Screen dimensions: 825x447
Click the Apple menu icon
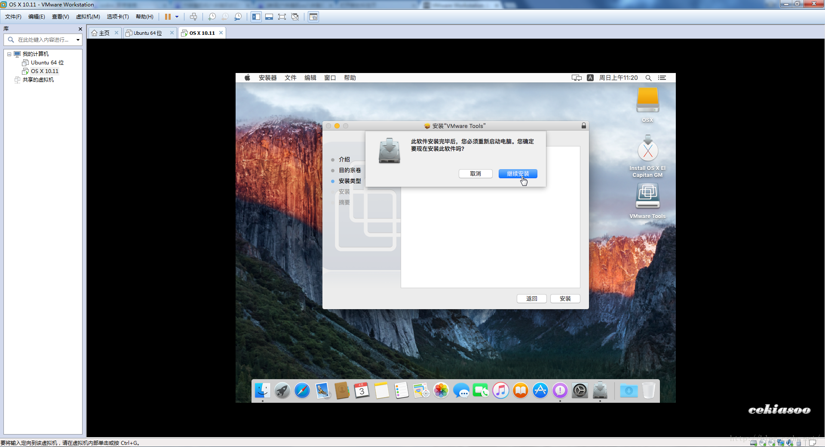[247, 78]
